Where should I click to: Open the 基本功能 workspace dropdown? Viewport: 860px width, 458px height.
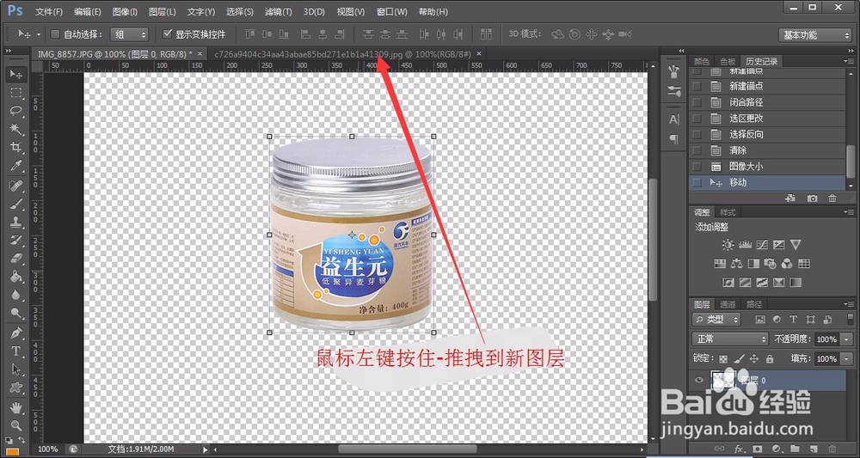click(x=814, y=34)
